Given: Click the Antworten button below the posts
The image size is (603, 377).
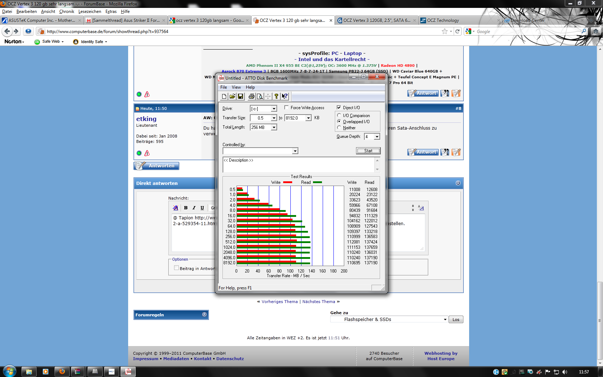Looking at the screenshot, I should 156,166.
